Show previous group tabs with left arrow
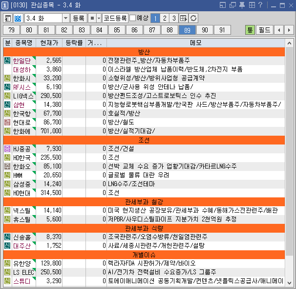Image resolution: width=296 pixels, height=289 pixels. click(x=279, y=30)
